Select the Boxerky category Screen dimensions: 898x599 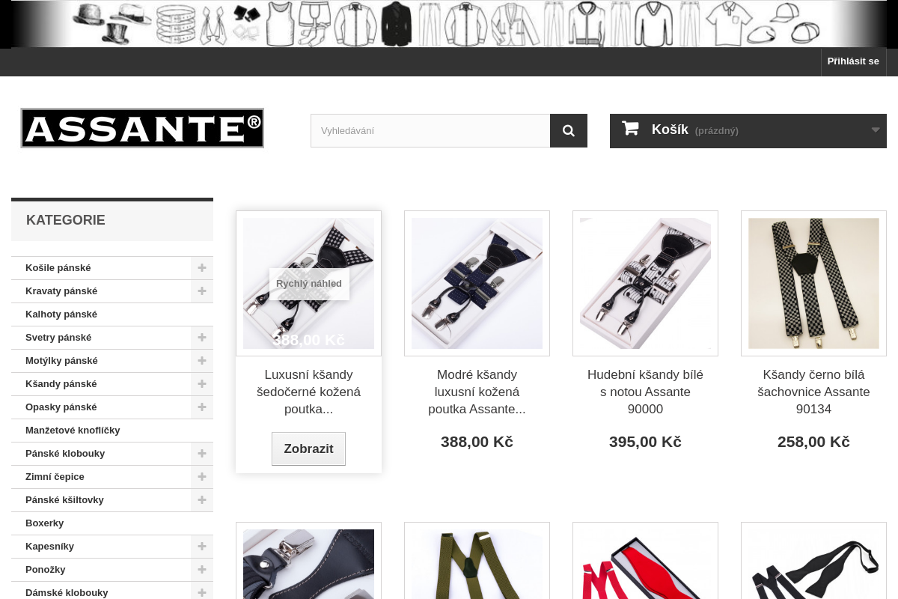click(45, 523)
